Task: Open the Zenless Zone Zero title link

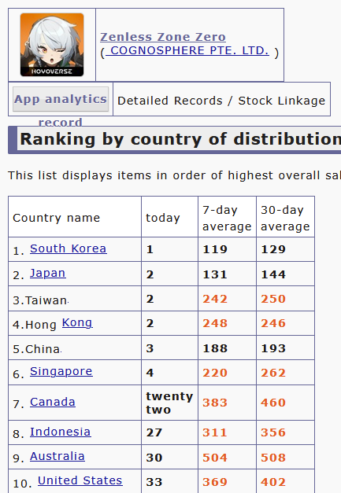Action: pyautogui.click(x=163, y=37)
